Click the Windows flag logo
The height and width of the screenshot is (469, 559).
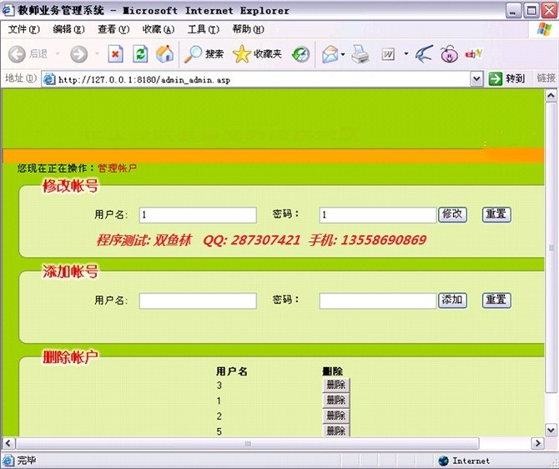coord(544,29)
